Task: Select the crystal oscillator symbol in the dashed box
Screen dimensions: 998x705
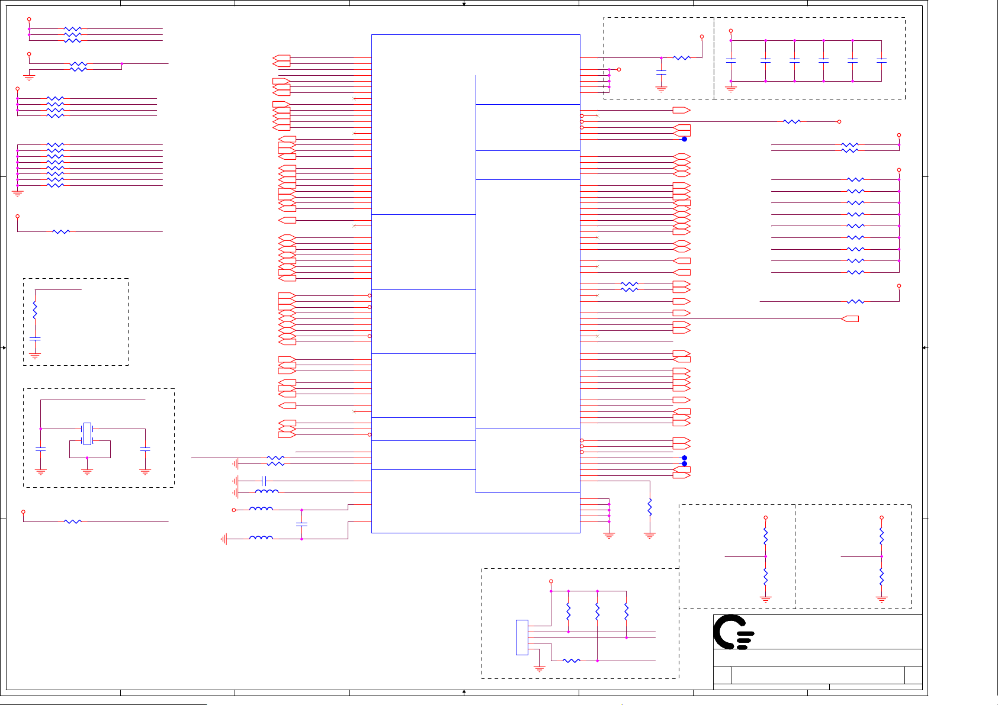Action: pos(87,433)
